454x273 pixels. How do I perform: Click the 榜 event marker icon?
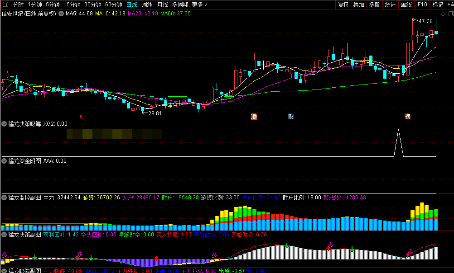click(407, 117)
